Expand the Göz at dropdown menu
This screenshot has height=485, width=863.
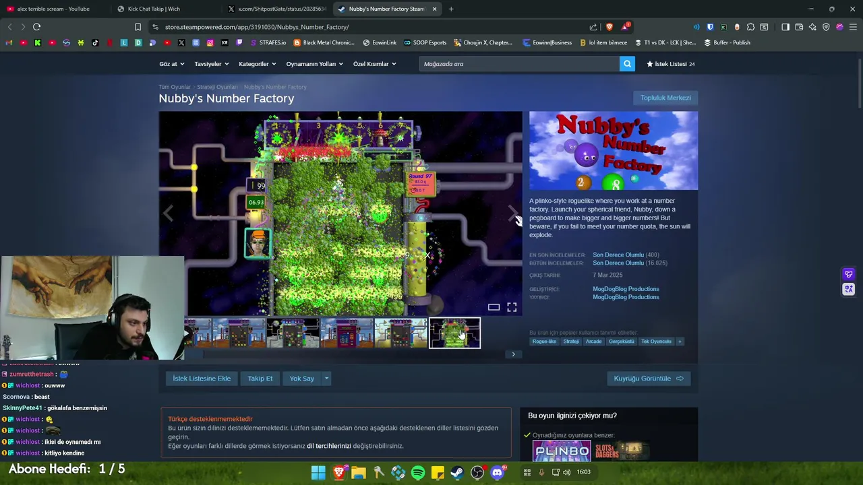point(172,64)
